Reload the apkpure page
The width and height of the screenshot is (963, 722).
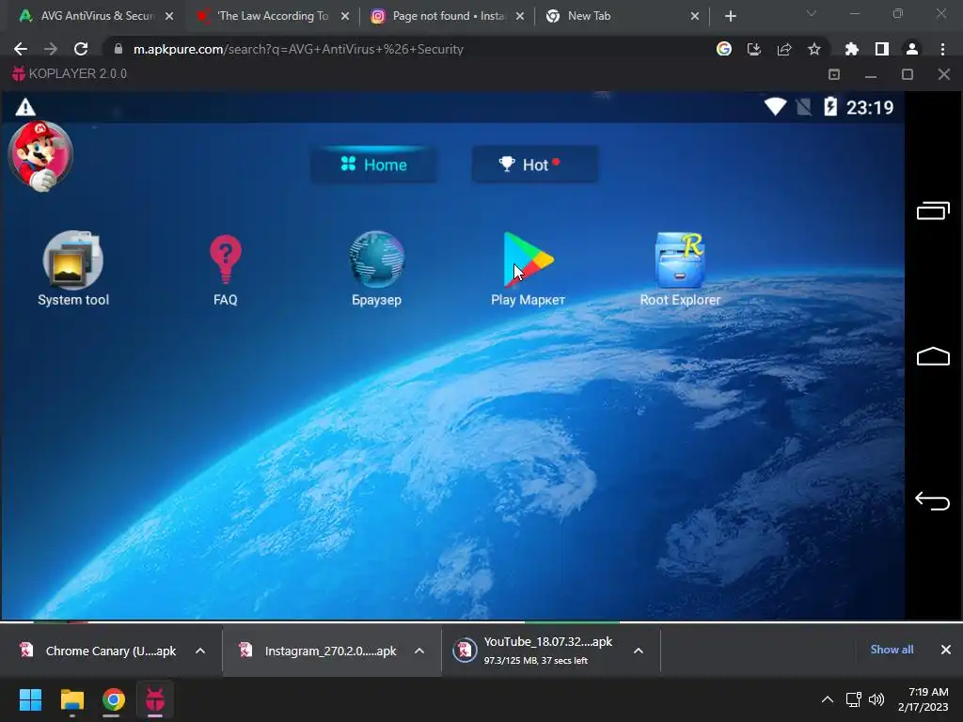click(x=81, y=49)
